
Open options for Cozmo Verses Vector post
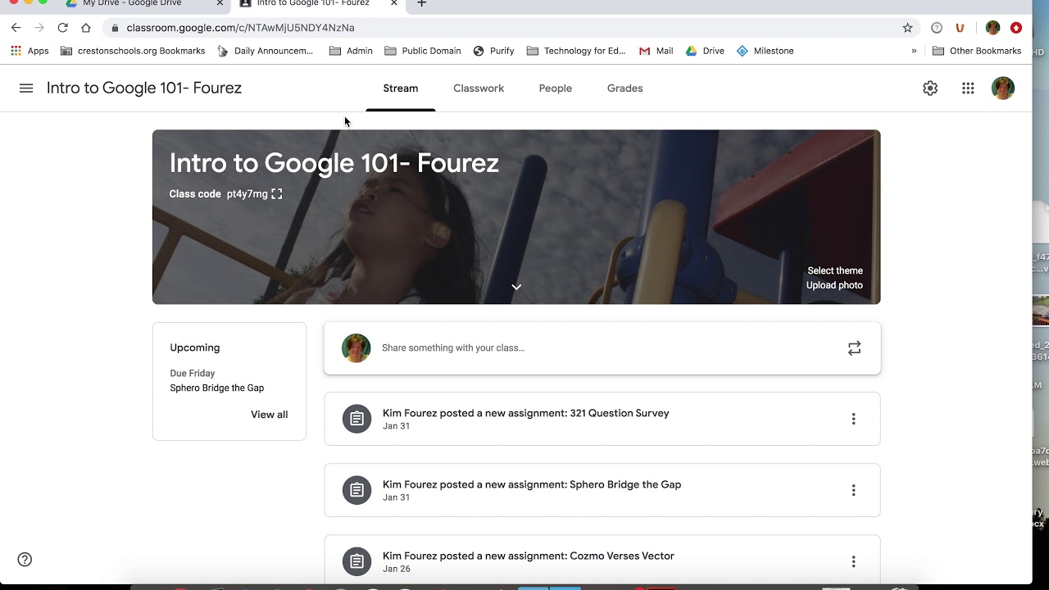[x=853, y=561]
